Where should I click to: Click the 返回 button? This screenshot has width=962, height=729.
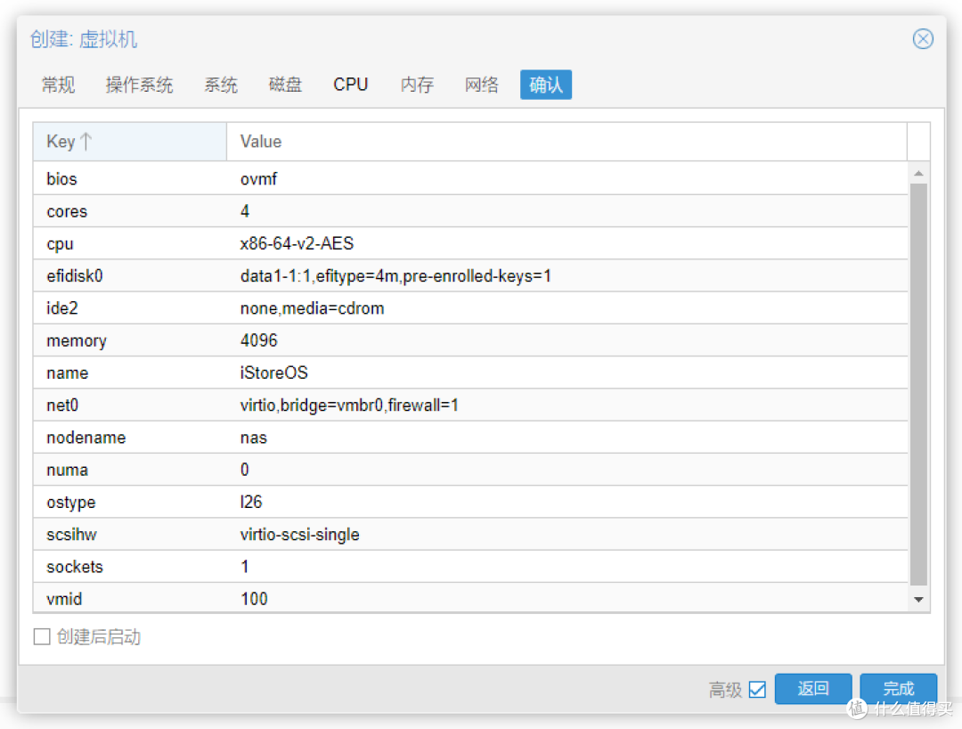(x=812, y=688)
